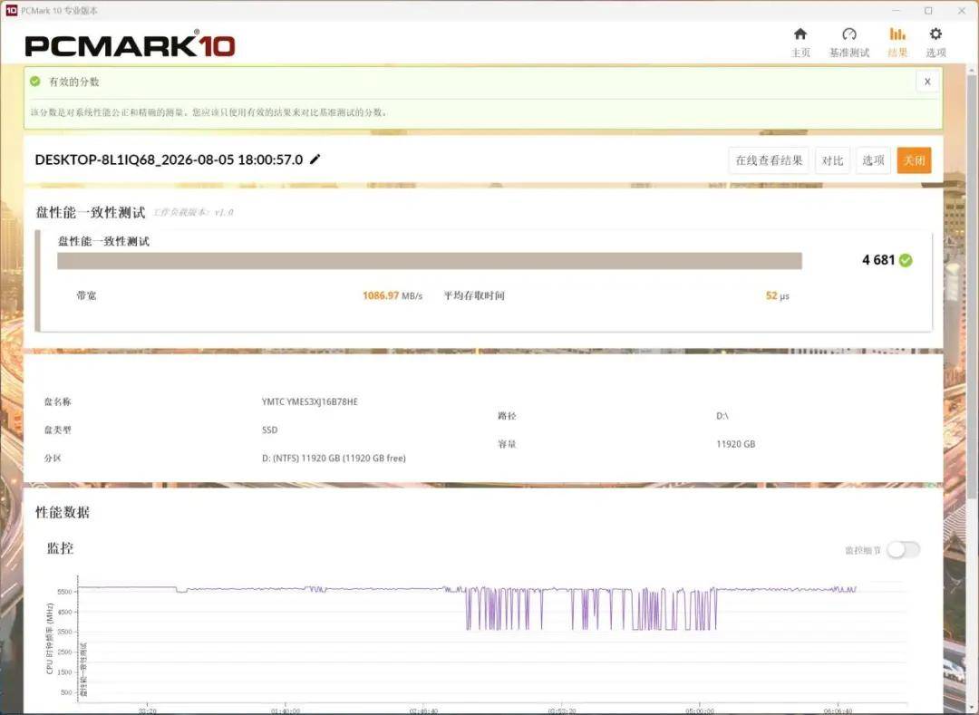979x715 pixels.
Task: Click the 在线查看结果 button
Action: coord(769,160)
